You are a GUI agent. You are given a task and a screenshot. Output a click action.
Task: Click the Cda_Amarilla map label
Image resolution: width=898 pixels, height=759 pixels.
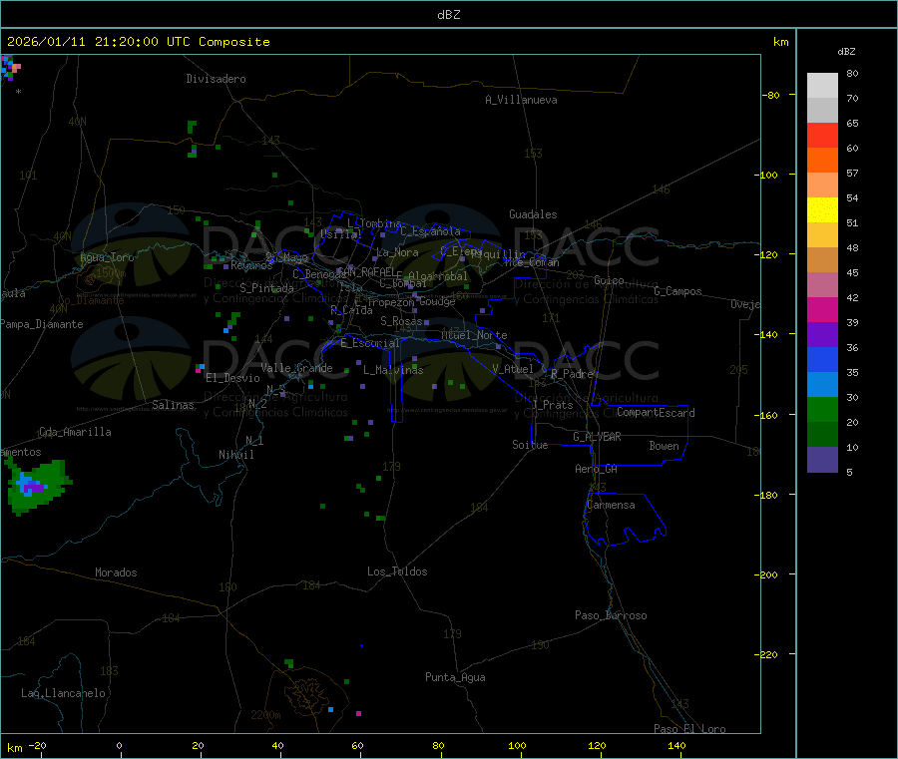(x=75, y=432)
